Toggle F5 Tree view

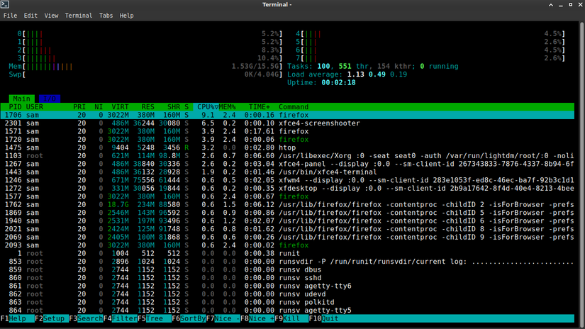click(x=154, y=319)
